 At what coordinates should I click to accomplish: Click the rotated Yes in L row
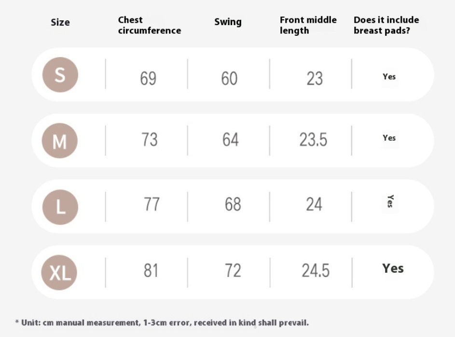coord(390,201)
